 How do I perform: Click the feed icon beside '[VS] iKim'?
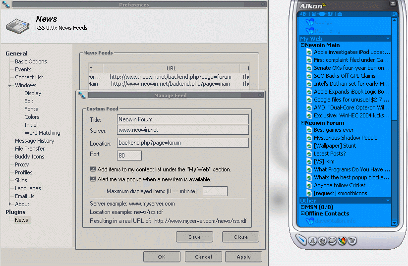click(309, 162)
